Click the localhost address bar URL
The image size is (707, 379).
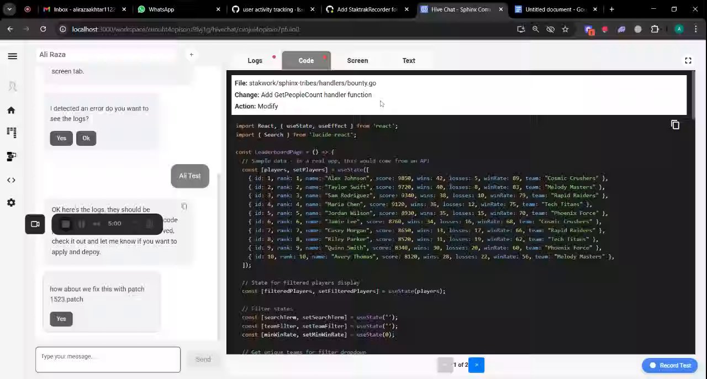tap(186, 29)
